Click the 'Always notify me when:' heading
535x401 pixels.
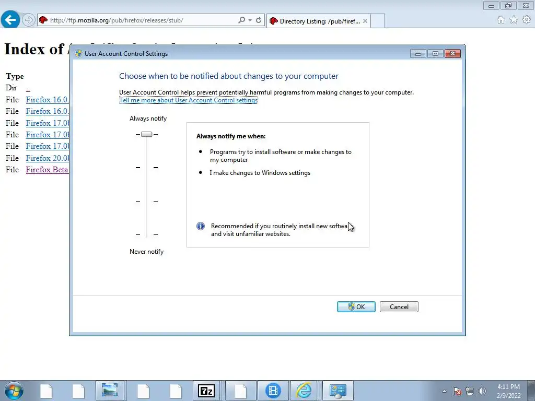tap(231, 136)
